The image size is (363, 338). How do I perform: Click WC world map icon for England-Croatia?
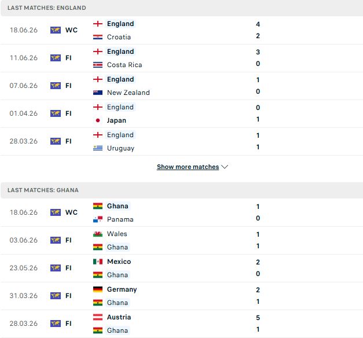[56, 30]
